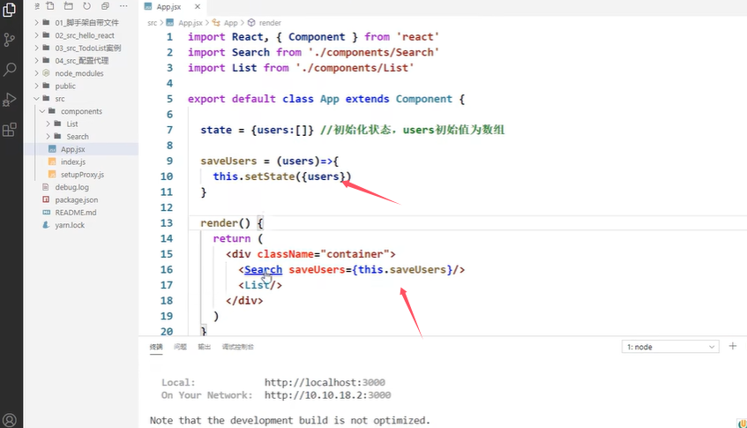This screenshot has height=428, width=747.
Task: Open setupProxy.js in the file tree
Action: [x=81, y=175]
